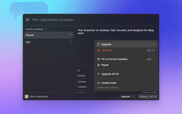Choose Uninstall in the actions menu
182x114 pixels.
pyautogui.click(x=126, y=50)
